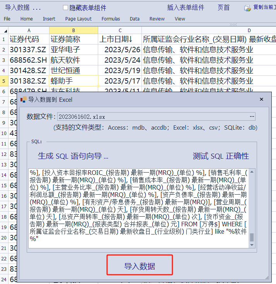Click 插入表单组件 in top toolbar

point(186,8)
